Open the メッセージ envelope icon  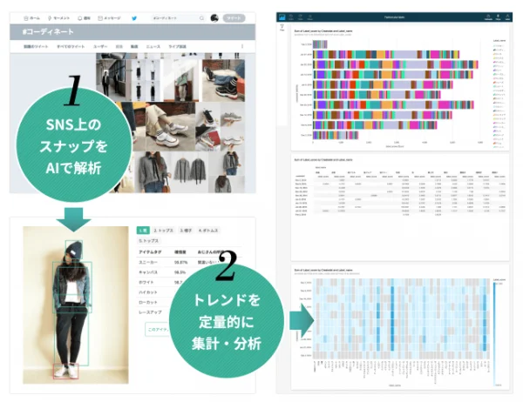tap(100, 18)
